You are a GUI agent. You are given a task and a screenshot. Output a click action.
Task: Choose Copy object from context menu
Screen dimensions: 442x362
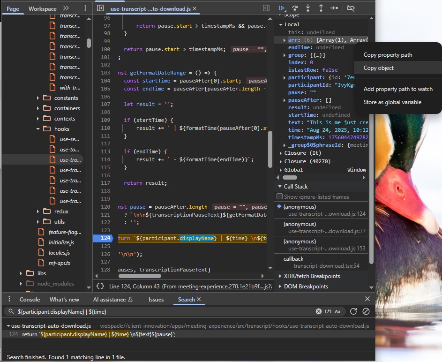point(379,68)
